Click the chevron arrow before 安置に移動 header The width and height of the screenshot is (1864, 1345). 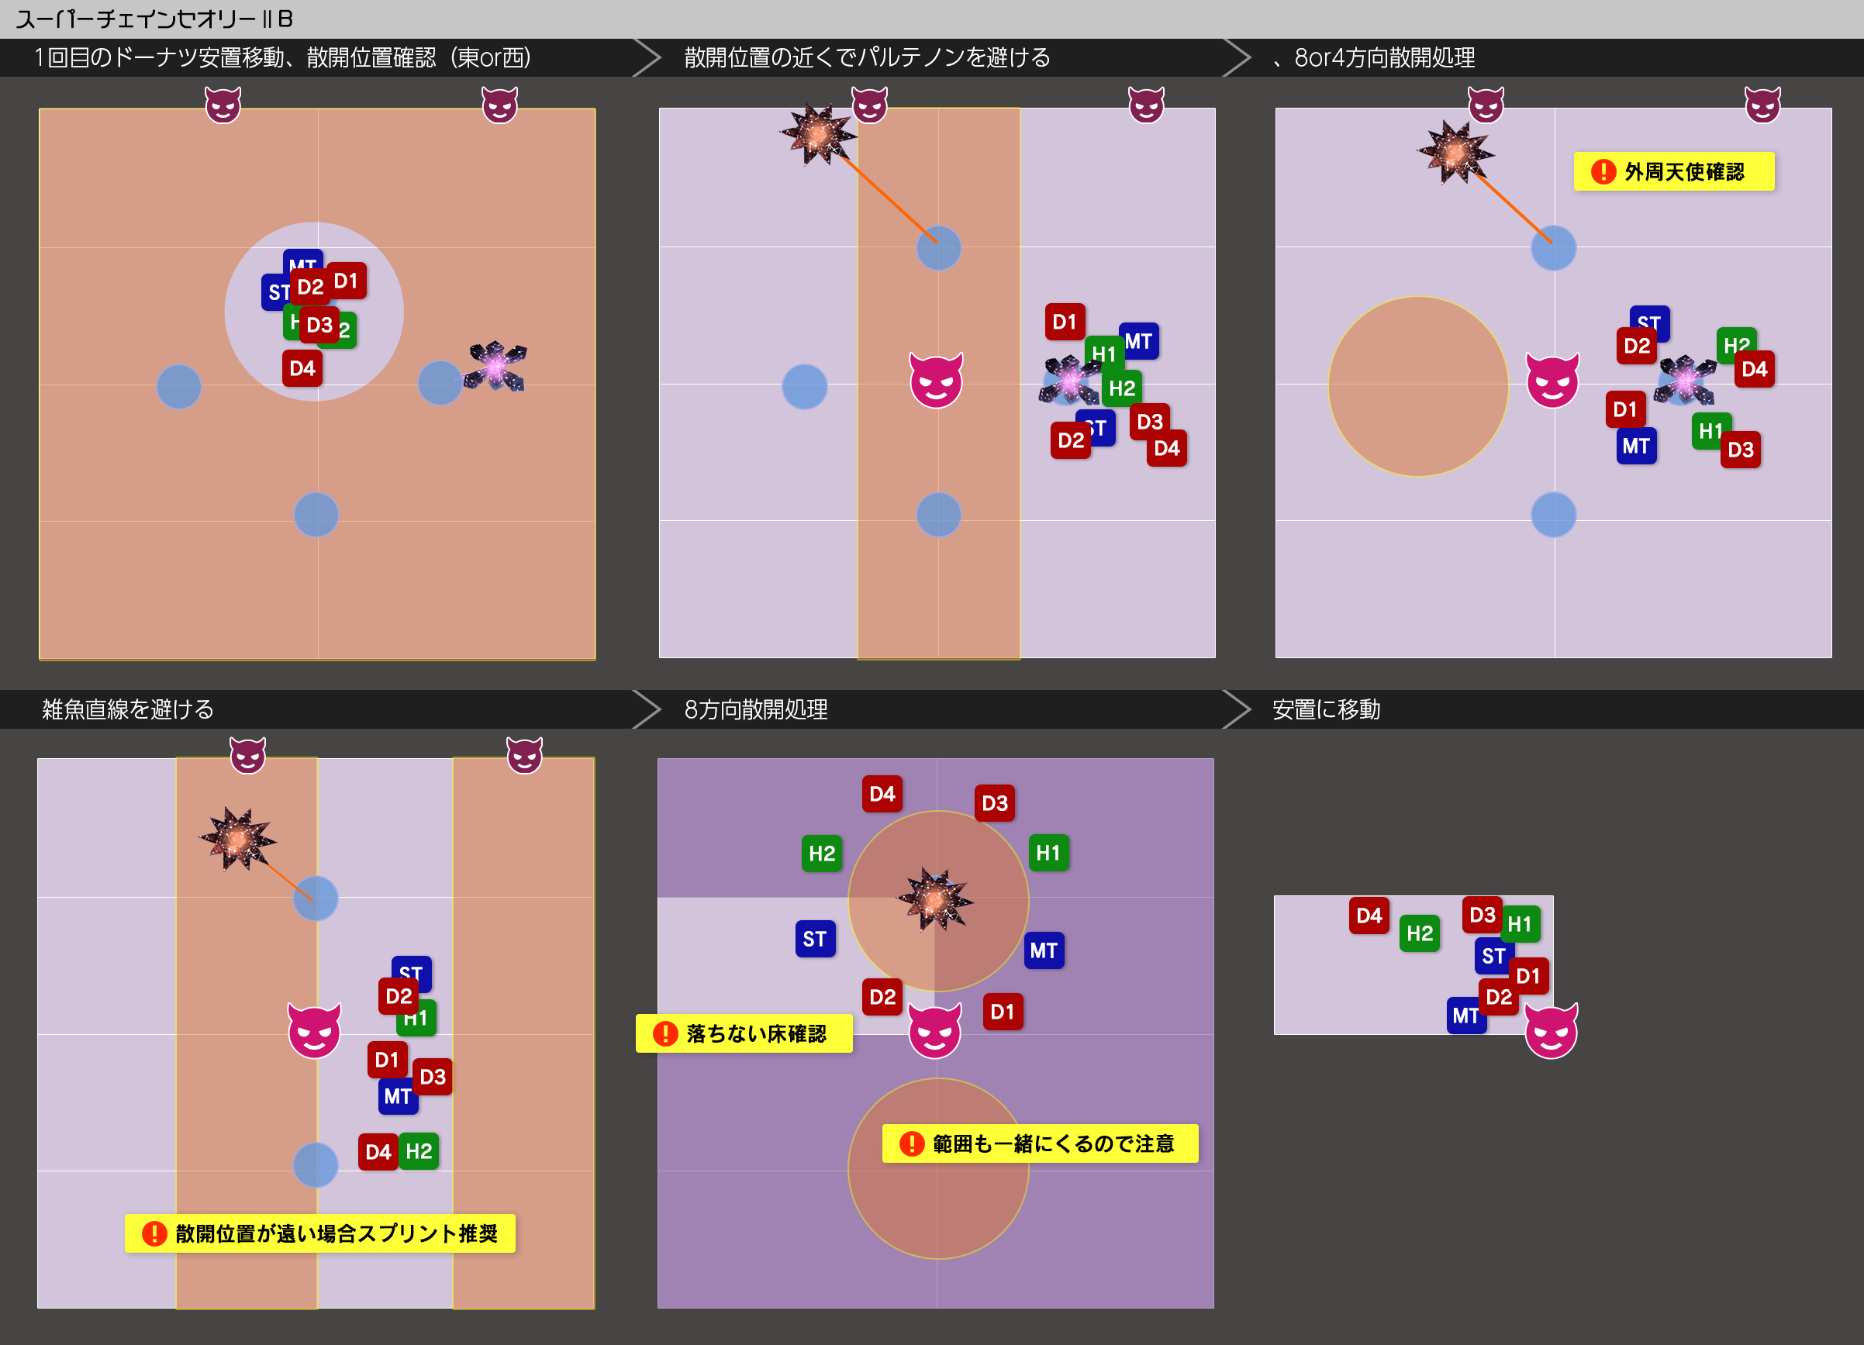(1237, 709)
